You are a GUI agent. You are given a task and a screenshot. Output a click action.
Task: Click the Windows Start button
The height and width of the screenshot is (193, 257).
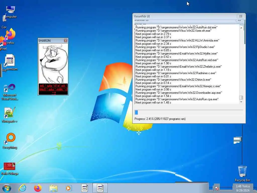[x=7, y=188]
